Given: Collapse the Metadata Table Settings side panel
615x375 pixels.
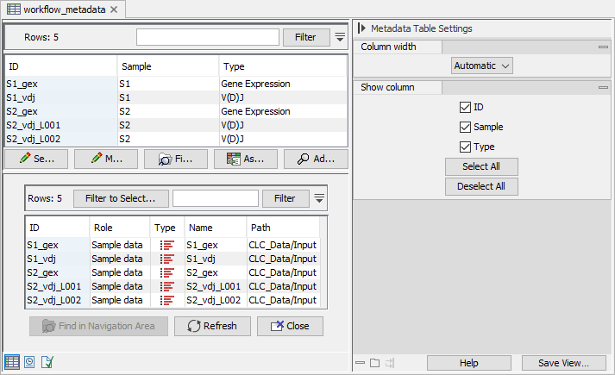Looking at the screenshot, I should 361,28.
